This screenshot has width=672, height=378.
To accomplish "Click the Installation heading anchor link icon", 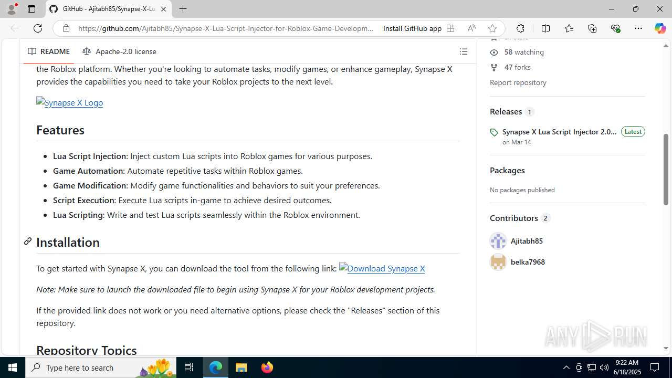I will pos(28,241).
